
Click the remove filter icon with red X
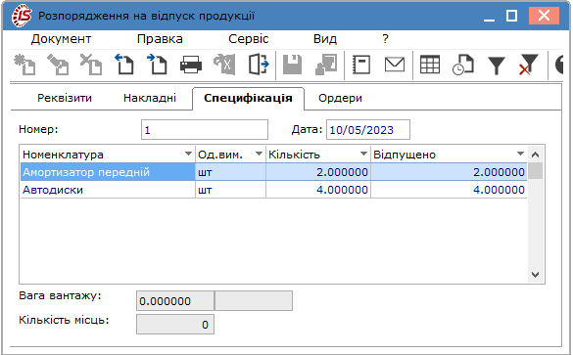click(x=528, y=65)
